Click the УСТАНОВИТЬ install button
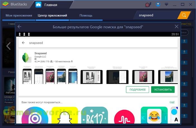 click(x=163, y=90)
